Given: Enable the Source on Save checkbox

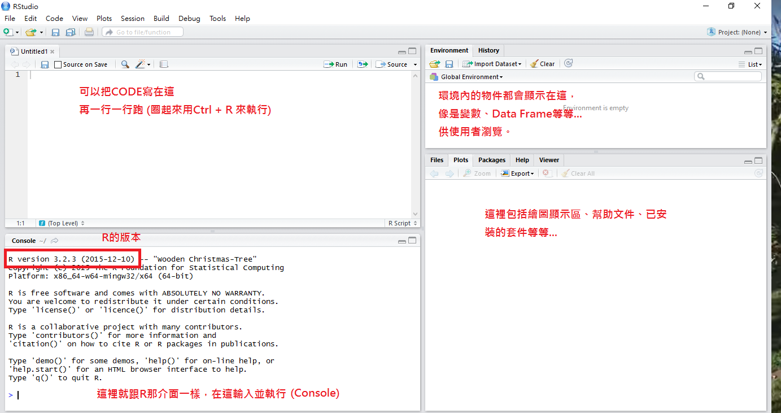Looking at the screenshot, I should (x=58, y=64).
